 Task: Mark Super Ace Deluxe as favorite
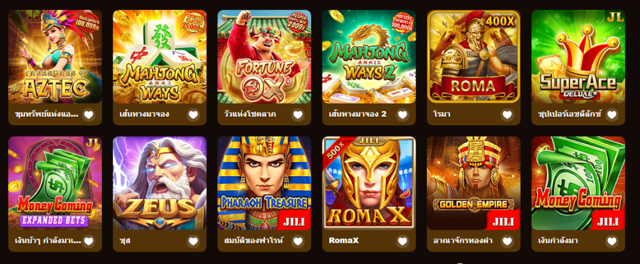point(611,115)
